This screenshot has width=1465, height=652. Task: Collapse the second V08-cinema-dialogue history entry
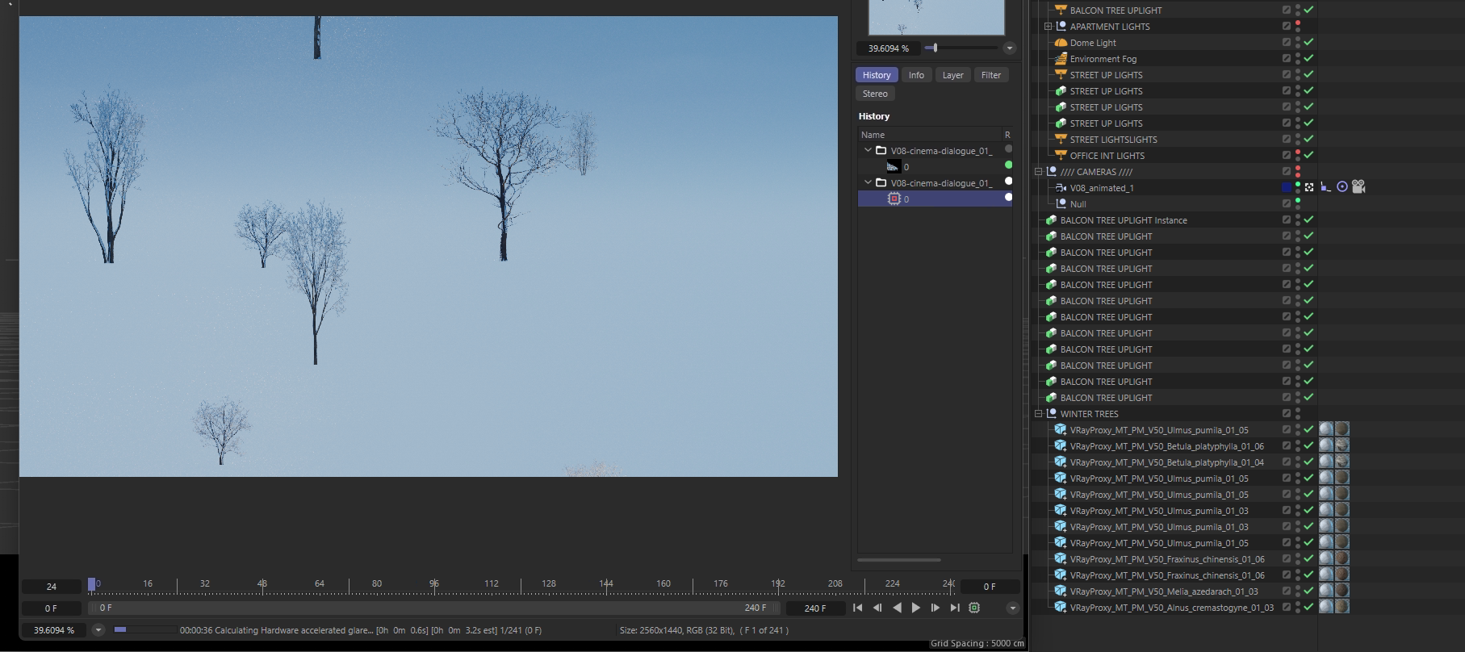(x=868, y=182)
